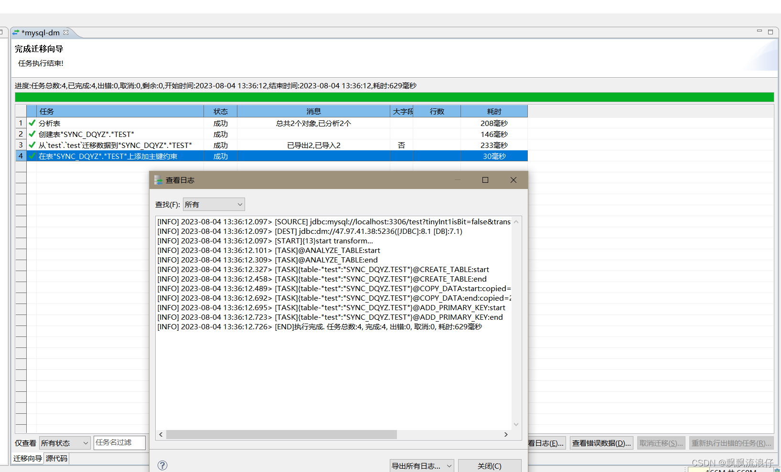Click the 关闭(C) button
781x472 pixels.
(x=490, y=466)
